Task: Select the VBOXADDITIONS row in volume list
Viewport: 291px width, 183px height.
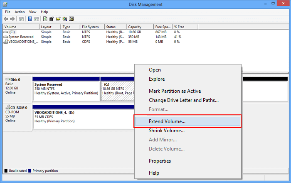Action: coord(21,42)
